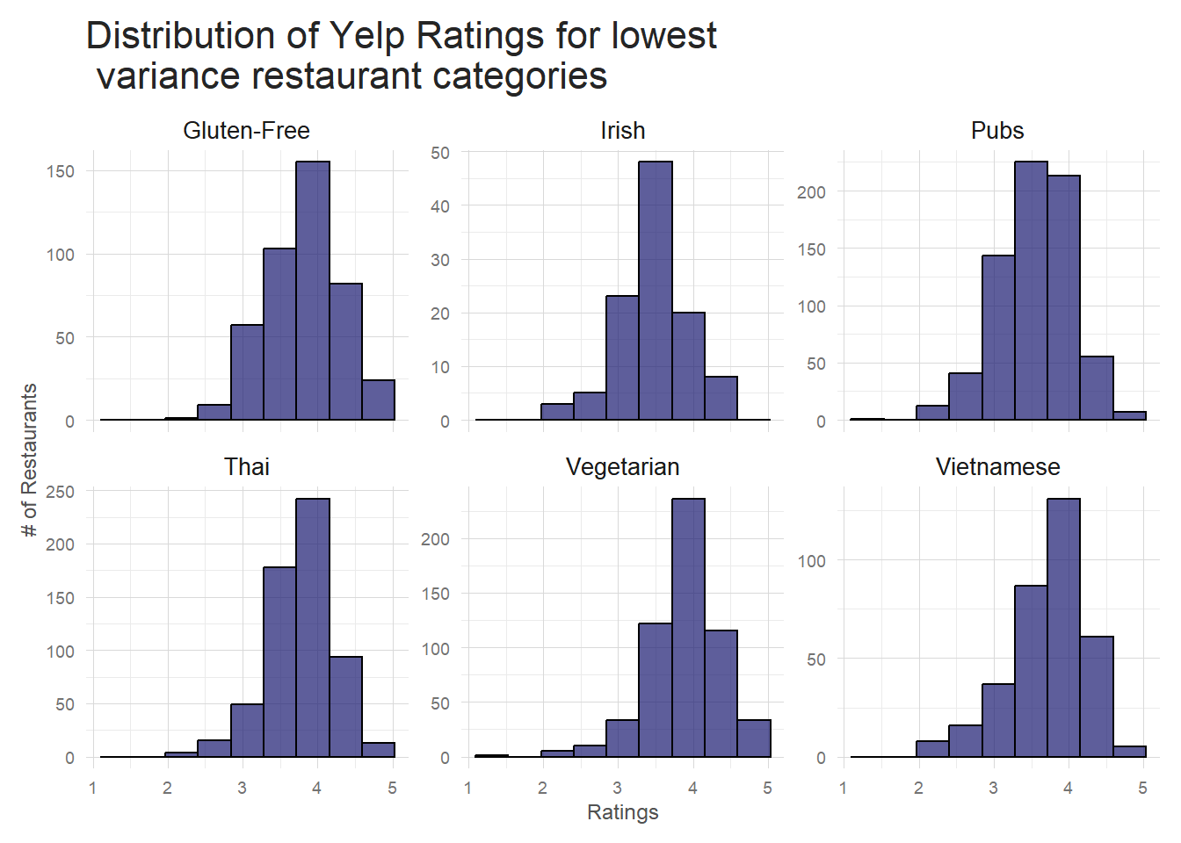Click the chart title about Yelp Ratings

coord(401,55)
